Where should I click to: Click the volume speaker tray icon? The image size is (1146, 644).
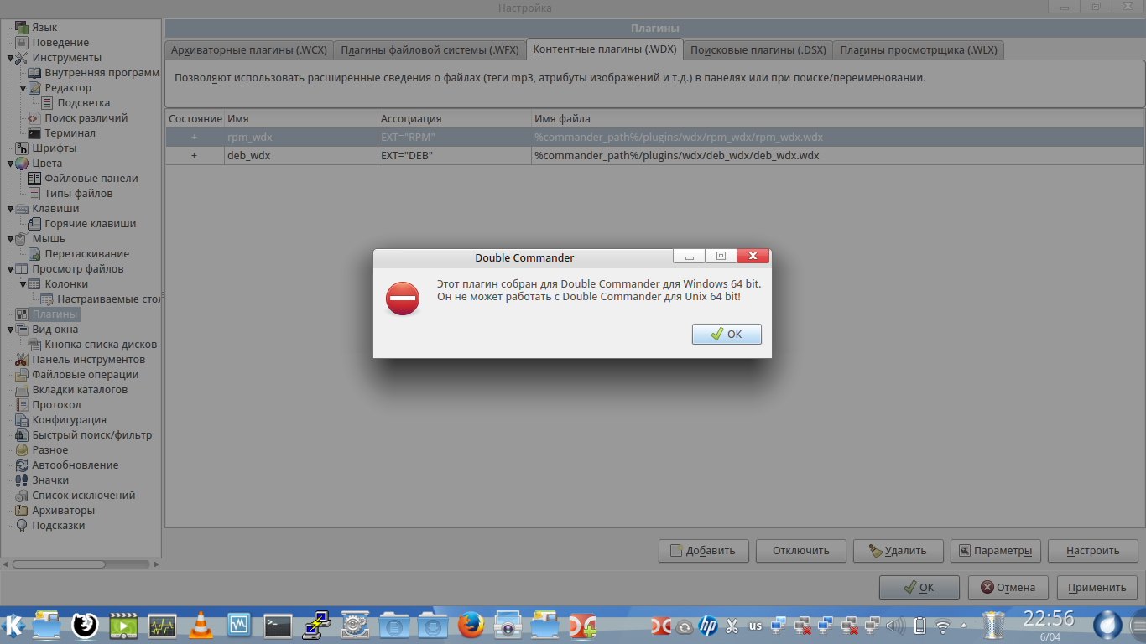896,626
